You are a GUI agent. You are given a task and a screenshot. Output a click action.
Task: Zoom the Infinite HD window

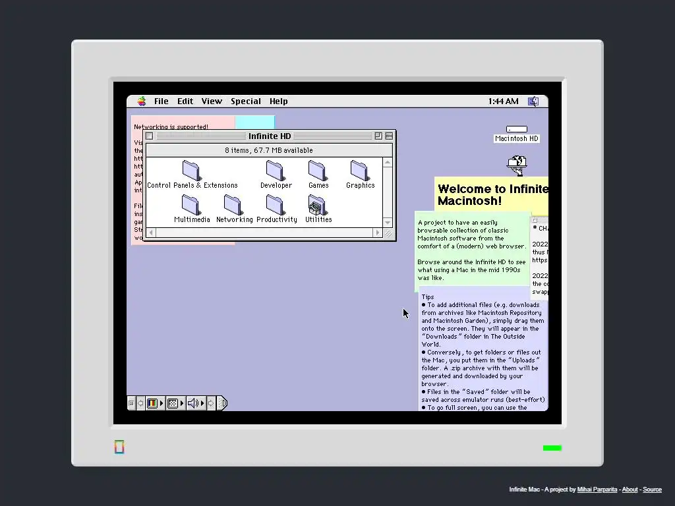click(378, 136)
